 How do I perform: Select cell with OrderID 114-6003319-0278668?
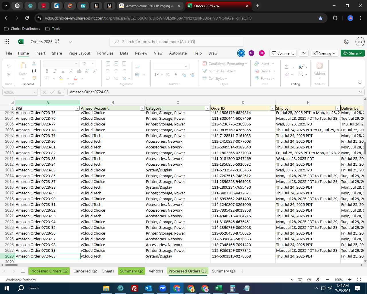243,256
